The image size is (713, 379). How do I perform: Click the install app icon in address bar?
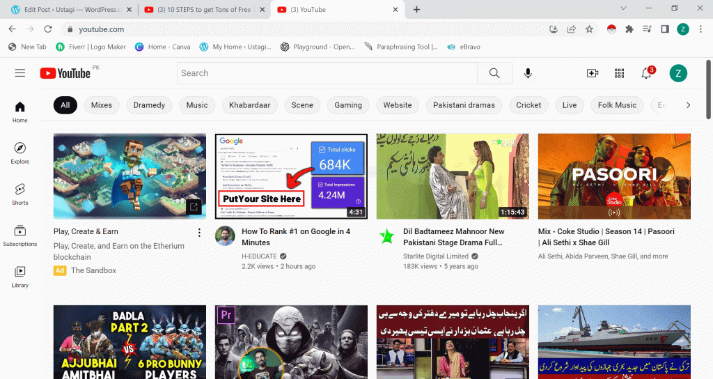[x=554, y=29]
